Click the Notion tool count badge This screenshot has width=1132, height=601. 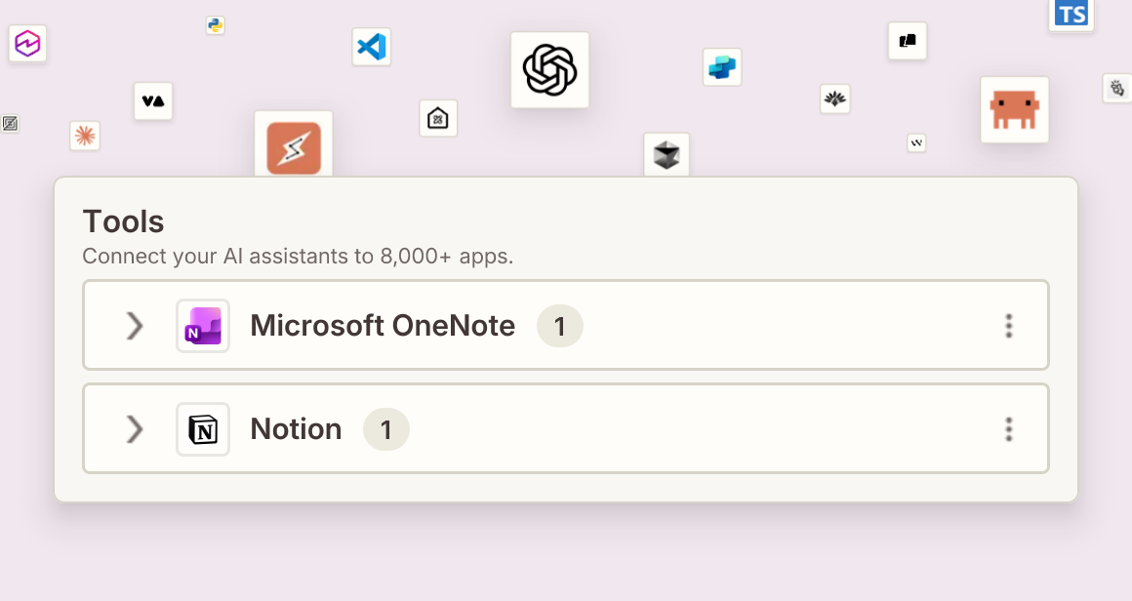(x=385, y=429)
